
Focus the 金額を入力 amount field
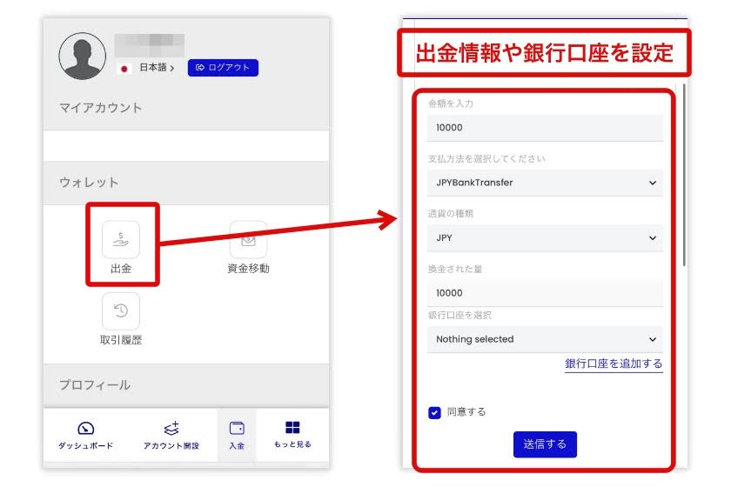pos(545,128)
